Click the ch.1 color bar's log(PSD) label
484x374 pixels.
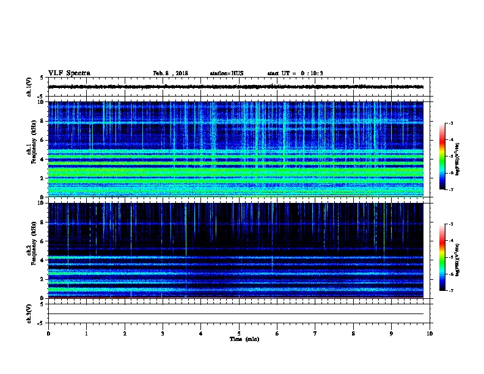pyautogui.click(x=457, y=159)
